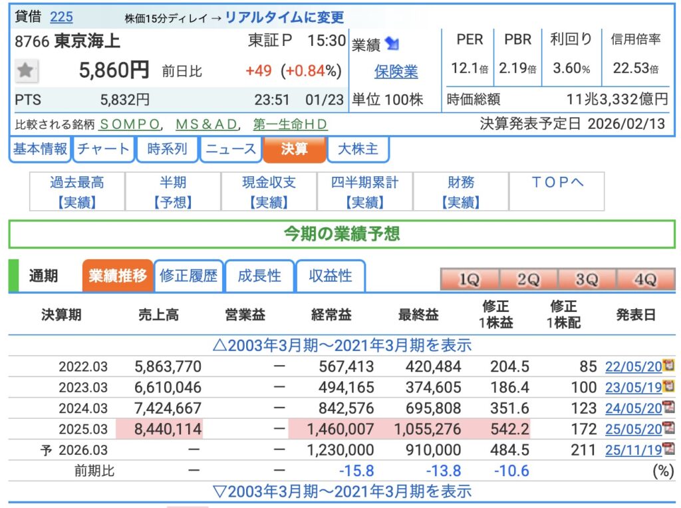The image size is (681, 508).
Task: Click the blue 業績 trend arrow icon
Action: (392, 45)
